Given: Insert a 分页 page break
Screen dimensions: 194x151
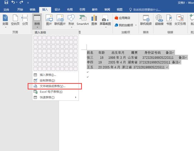Looking at the screenshot, I should point(25,20).
